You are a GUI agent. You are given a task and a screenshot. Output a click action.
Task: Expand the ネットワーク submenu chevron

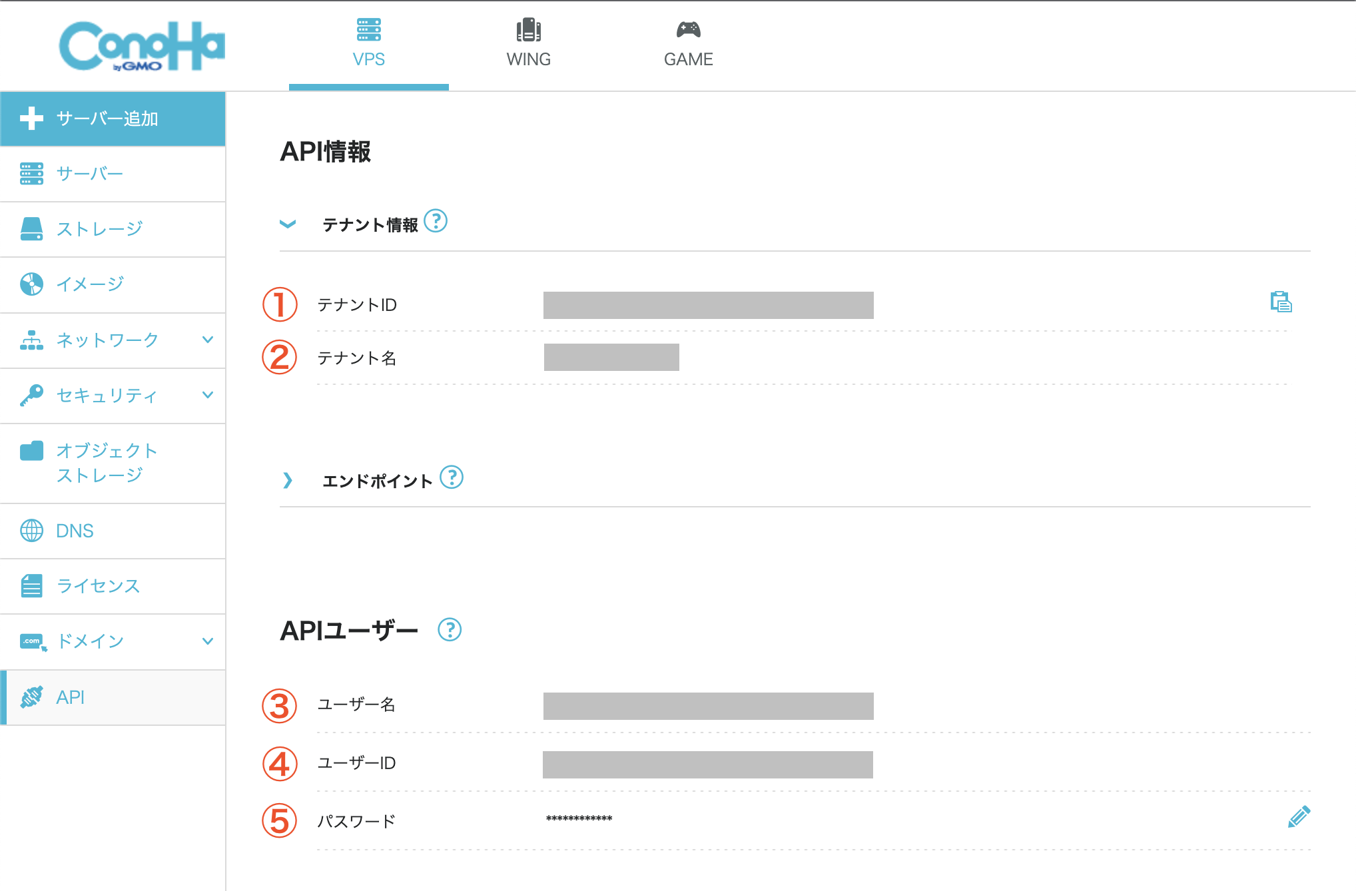pos(208,340)
